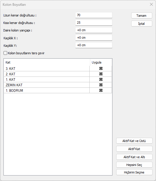Click the Uzun kenar doğrultusu input field
156x181 pixels.
point(94,15)
